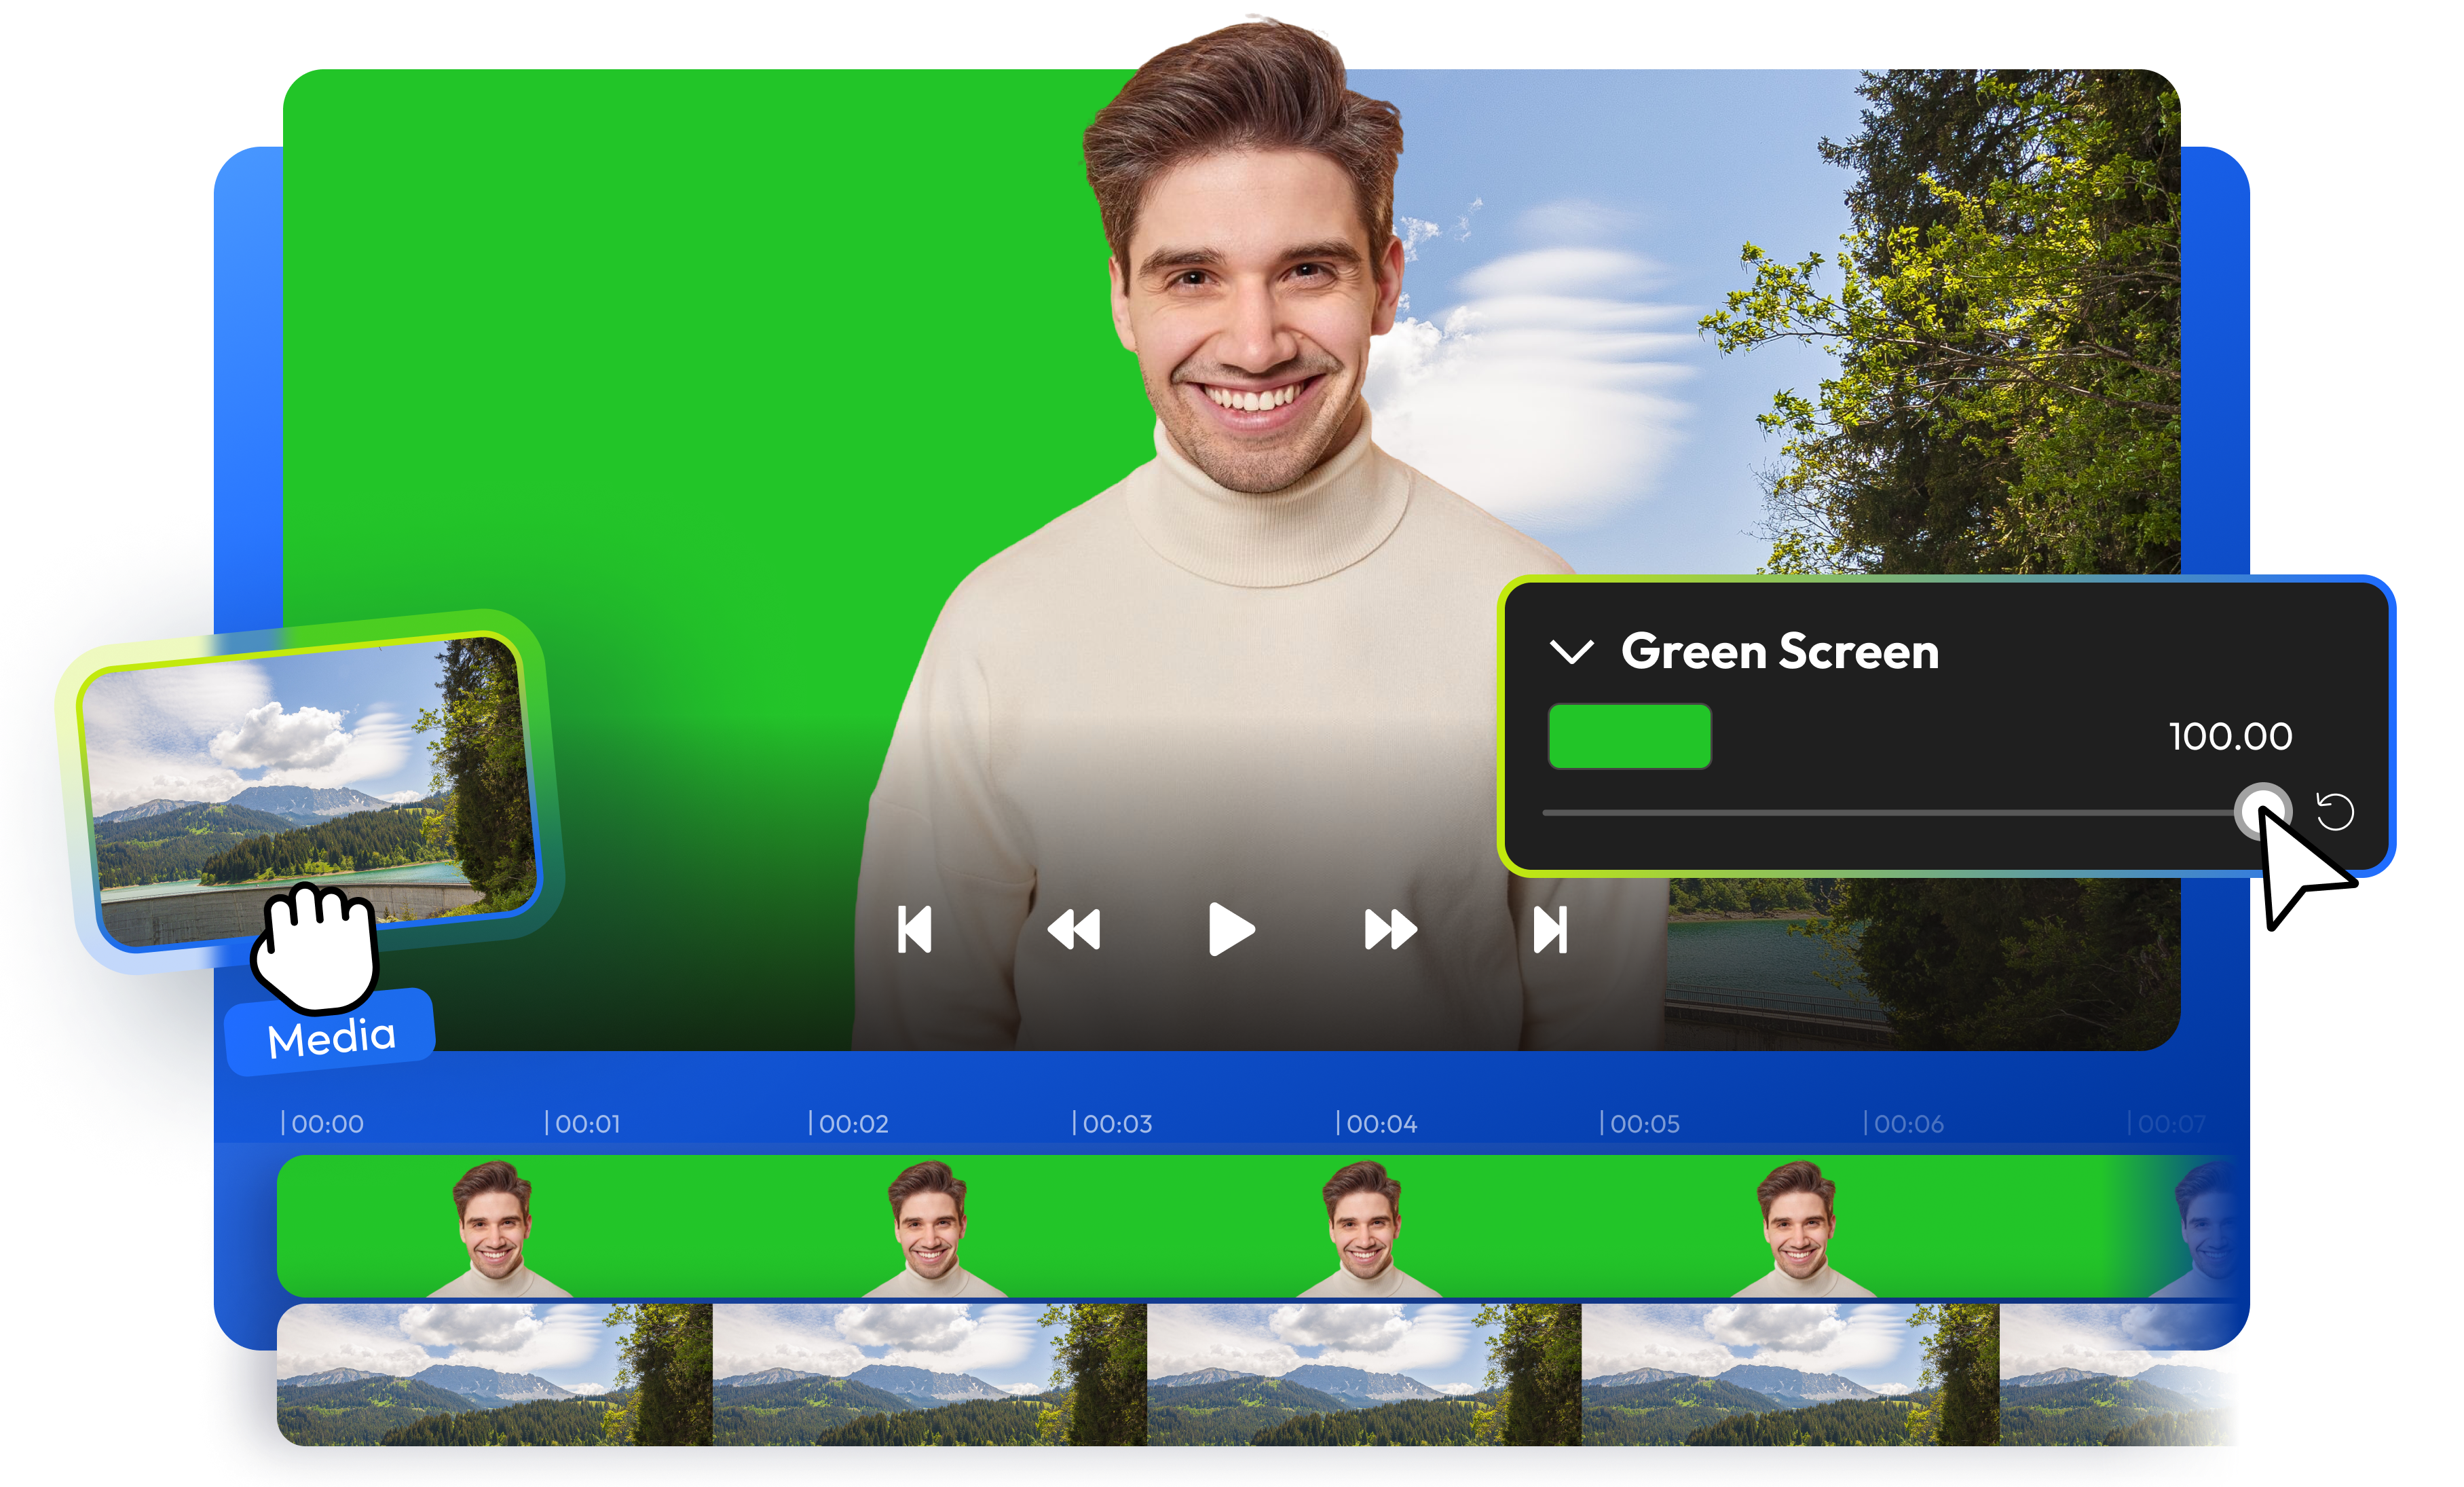The width and height of the screenshot is (2464, 1487).
Task: Click the 00:00 timestamp on the timeline ruler
Action: click(x=327, y=1122)
